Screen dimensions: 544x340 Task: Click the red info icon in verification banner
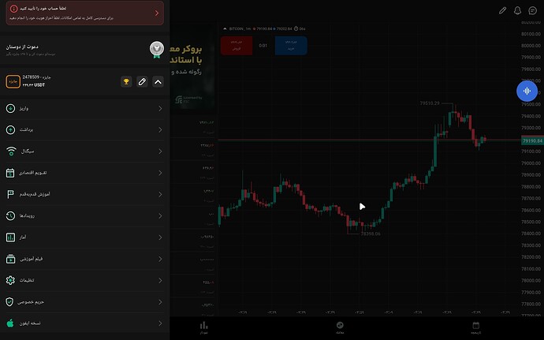(13, 9)
